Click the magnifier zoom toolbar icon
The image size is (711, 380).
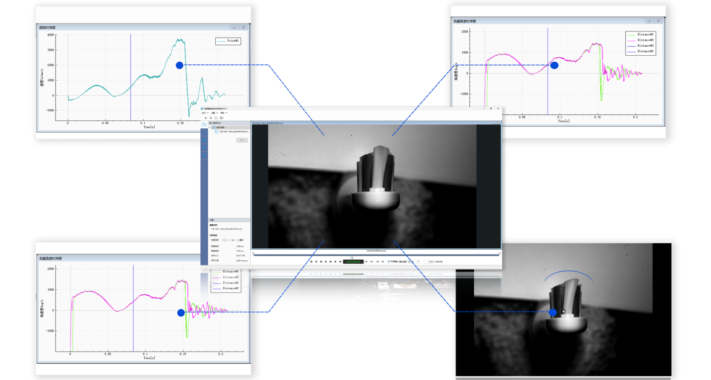pos(210,118)
